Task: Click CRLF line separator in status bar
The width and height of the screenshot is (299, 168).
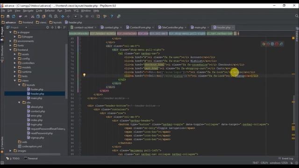Action: pos(264,163)
